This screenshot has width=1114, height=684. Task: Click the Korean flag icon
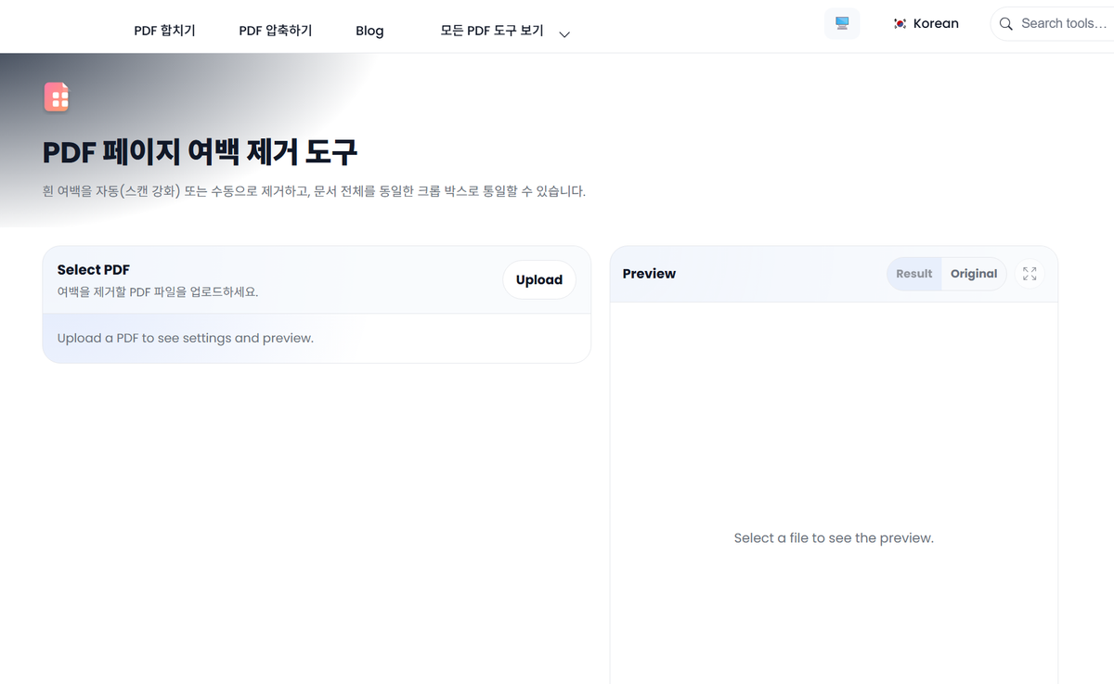click(x=899, y=23)
